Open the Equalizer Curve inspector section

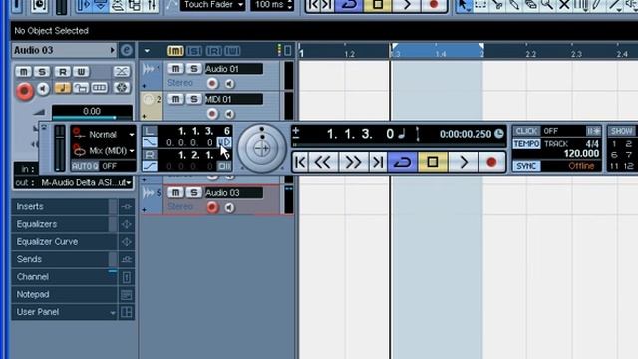click(64, 242)
